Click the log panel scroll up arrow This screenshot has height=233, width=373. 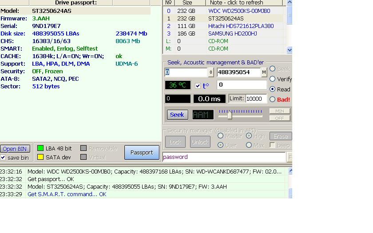[290, 171]
